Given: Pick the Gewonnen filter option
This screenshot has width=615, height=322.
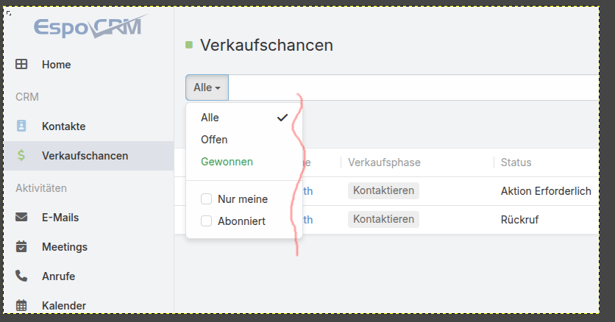Looking at the screenshot, I should [x=227, y=162].
